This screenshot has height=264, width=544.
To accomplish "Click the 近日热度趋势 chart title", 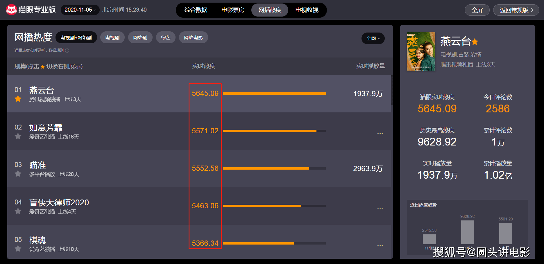I will pos(423,205).
